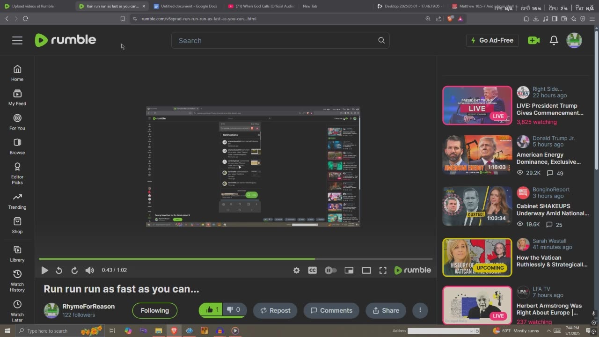This screenshot has height=337, width=599.
Task: Open Library in sidebar
Action: pos(17,254)
